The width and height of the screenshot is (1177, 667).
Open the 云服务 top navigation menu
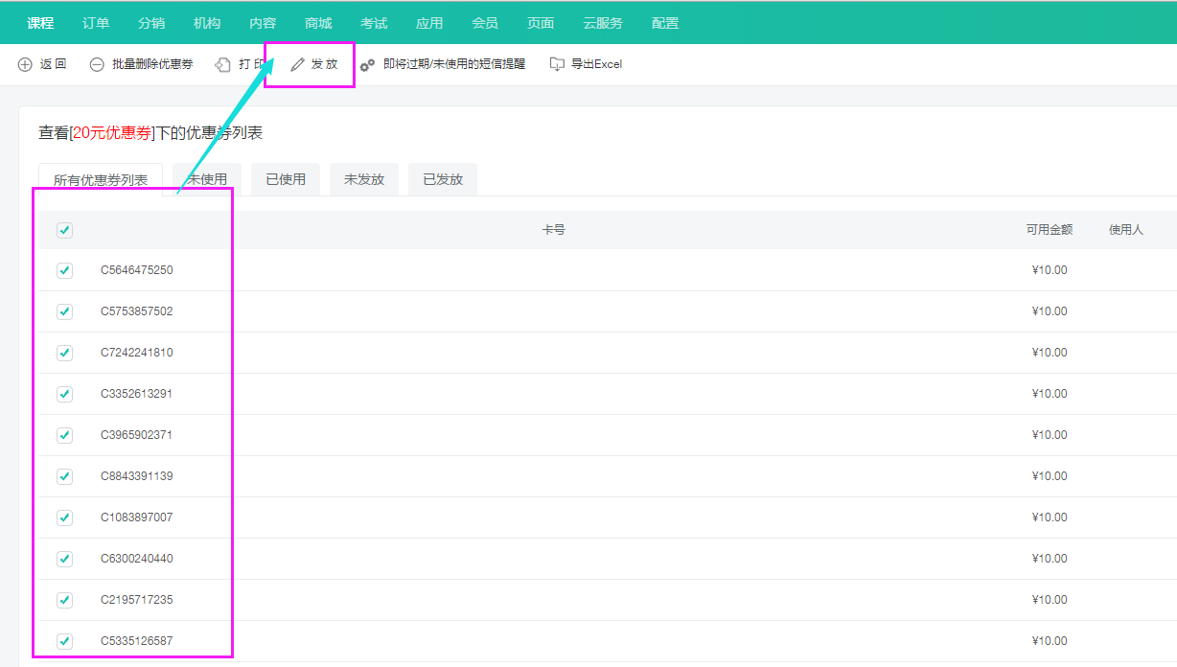coord(603,23)
